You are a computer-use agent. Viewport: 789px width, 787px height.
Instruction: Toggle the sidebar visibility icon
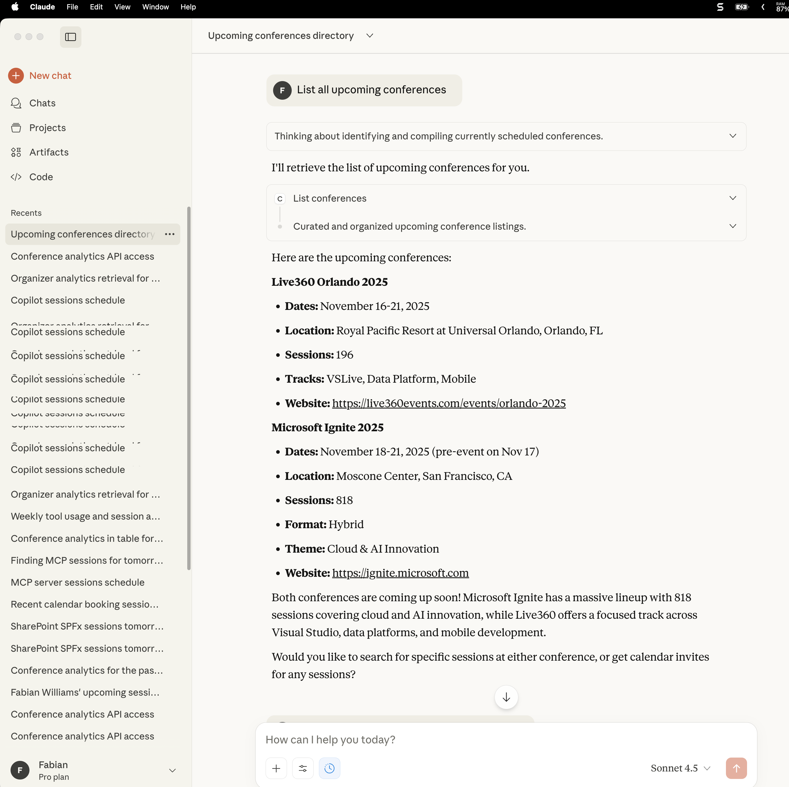(x=70, y=37)
